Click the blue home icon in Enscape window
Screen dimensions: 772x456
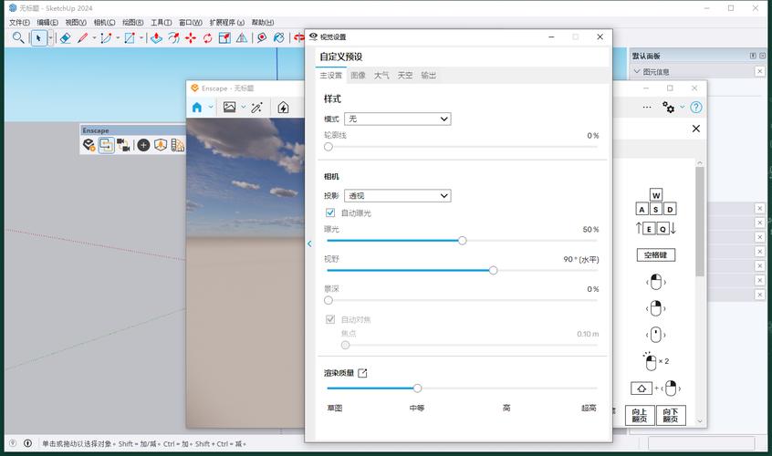point(197,108)
